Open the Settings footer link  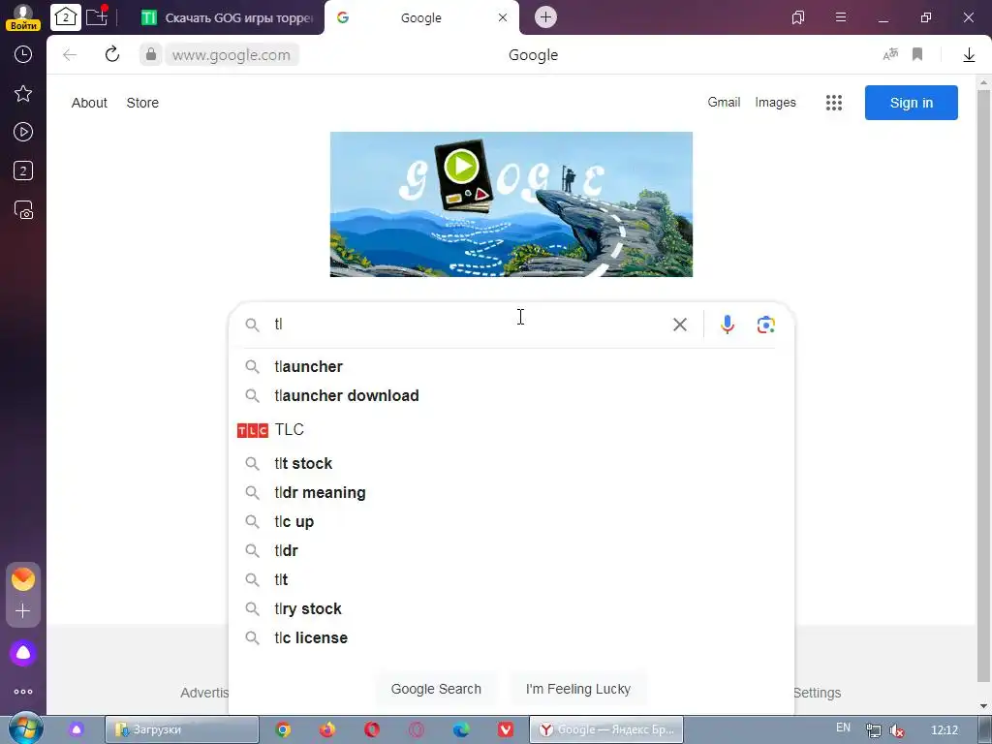click(817, 693)
